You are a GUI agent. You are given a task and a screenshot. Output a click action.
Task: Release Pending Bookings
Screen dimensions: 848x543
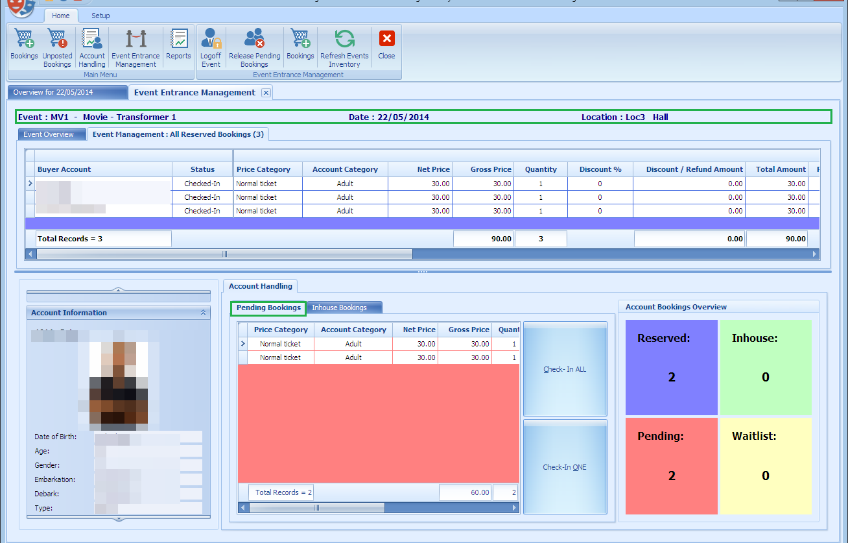(x=254, y=45)
